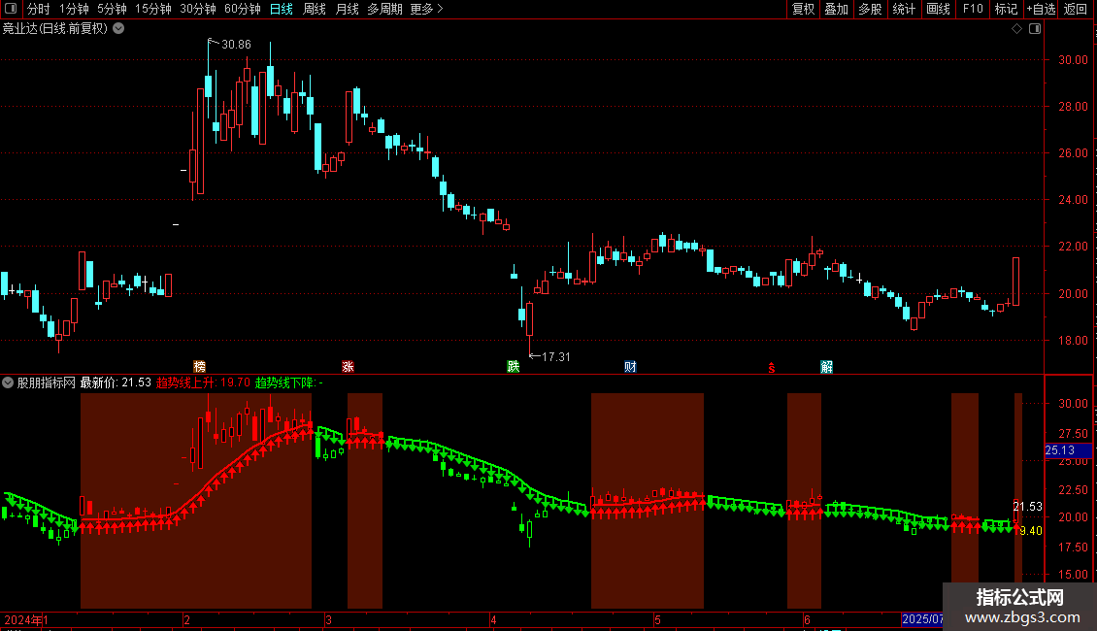Screen dimensions: 1097x631
Task: Switch to 月线 monthly chart
Action: [347, 9]
